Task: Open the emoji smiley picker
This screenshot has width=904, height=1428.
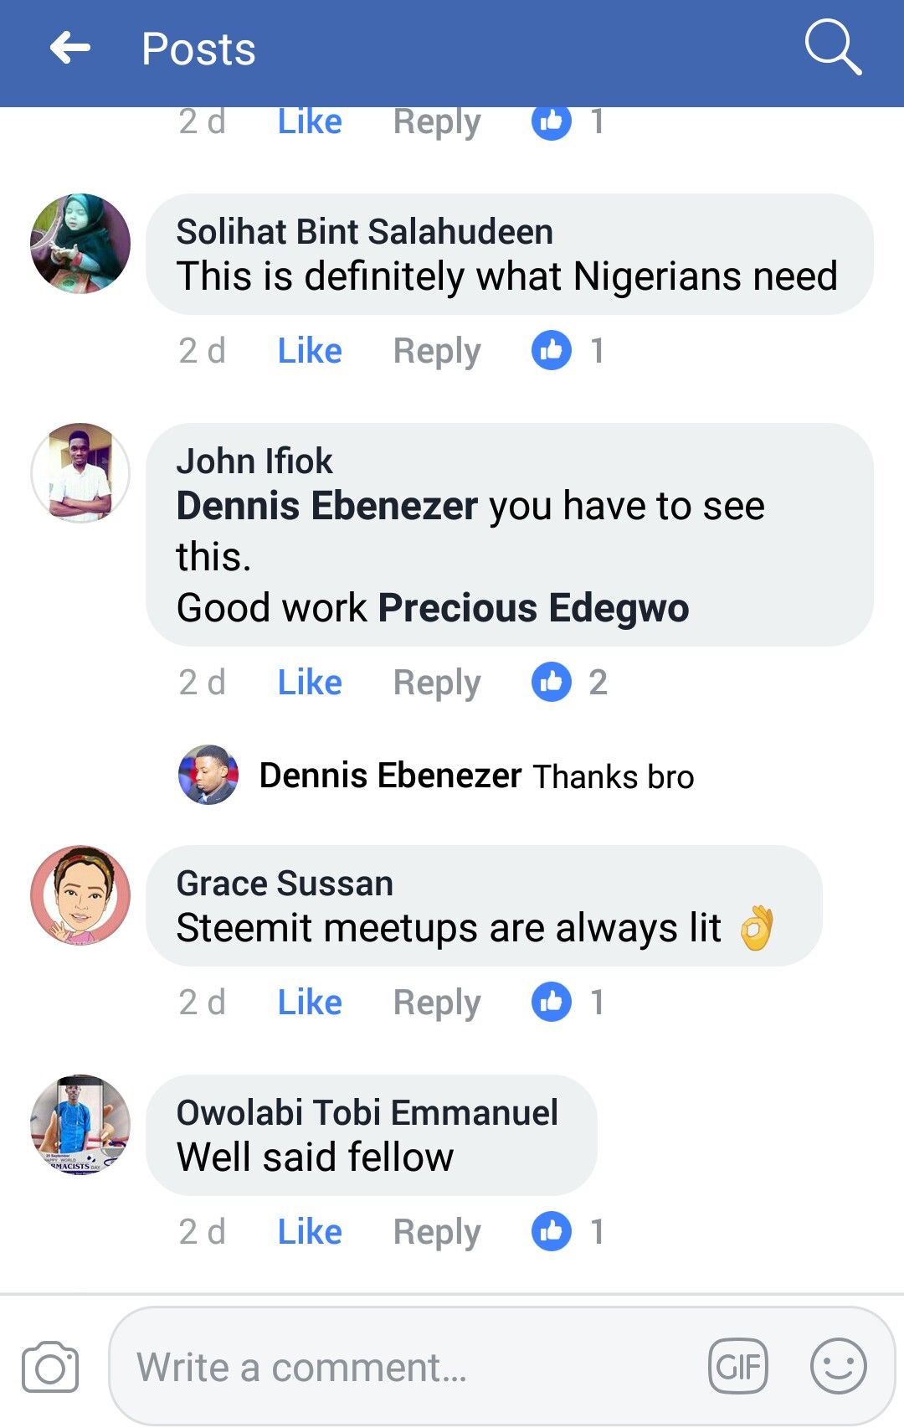Action: coord(838,1367)
